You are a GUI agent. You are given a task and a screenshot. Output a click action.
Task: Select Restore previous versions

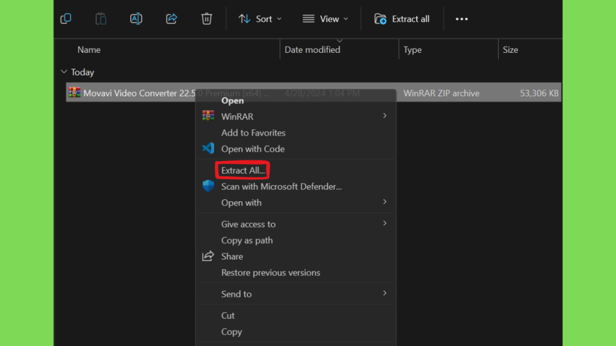click(271, 272)
